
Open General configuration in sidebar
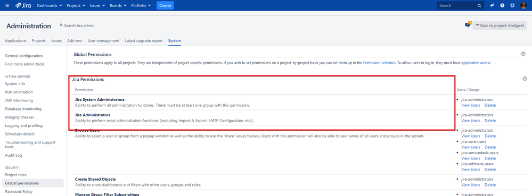[24, 56]
